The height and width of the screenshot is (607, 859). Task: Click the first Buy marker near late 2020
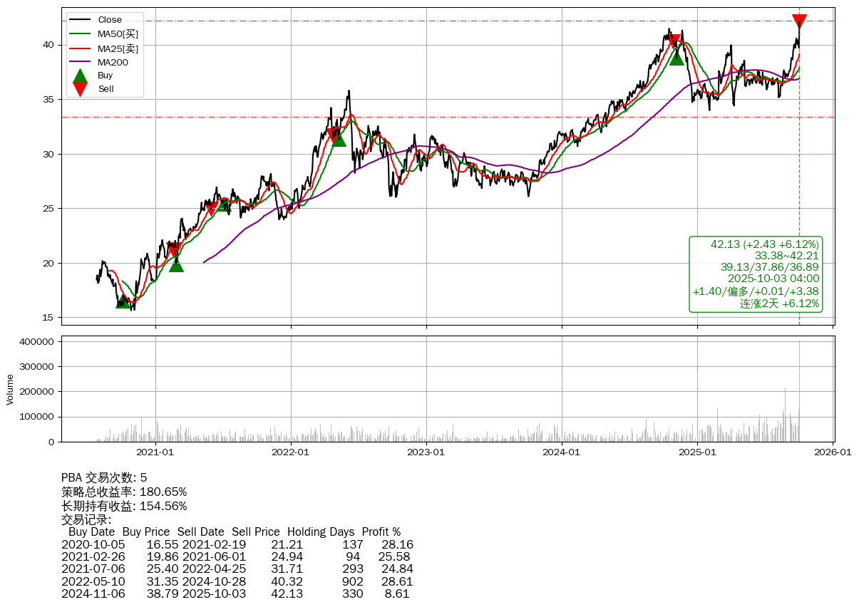[123, 301]
